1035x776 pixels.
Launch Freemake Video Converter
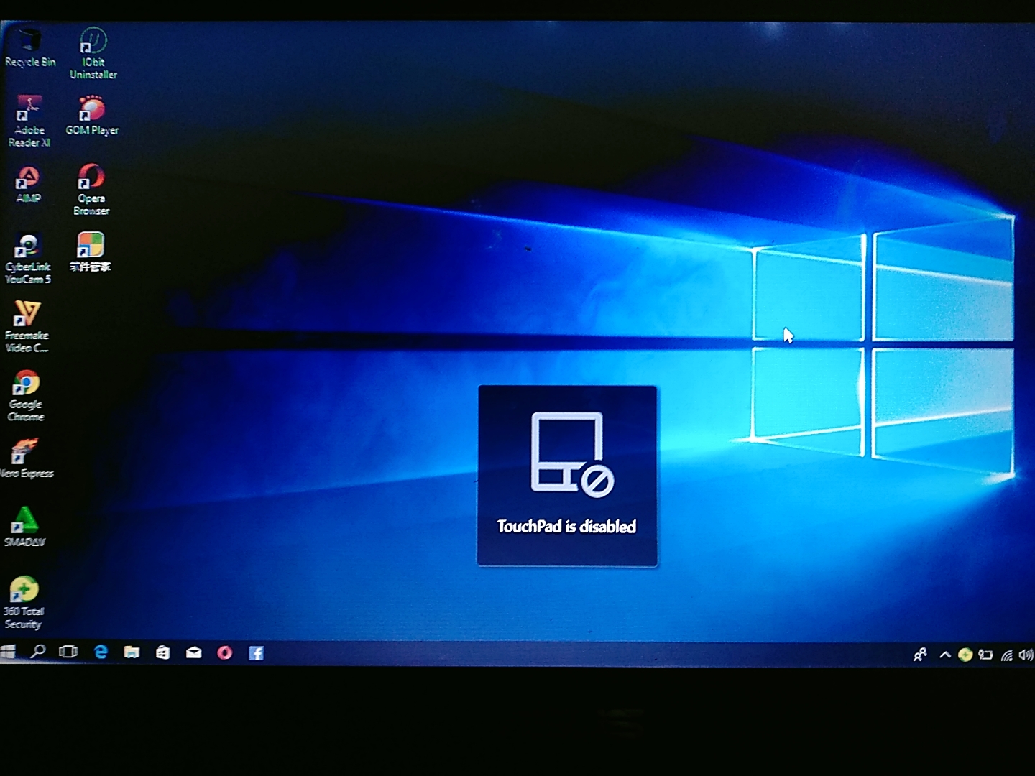[29, 313]
